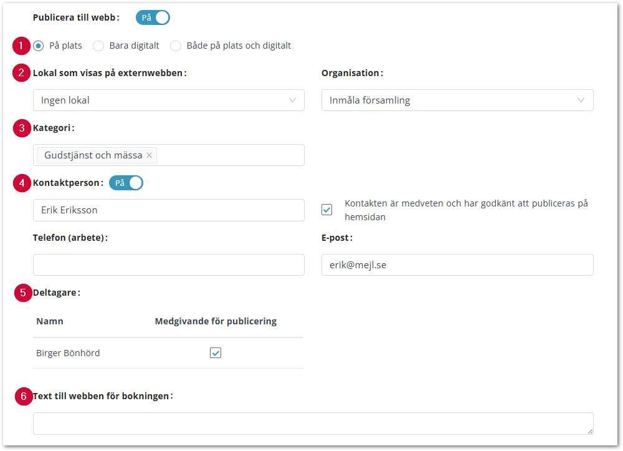Select Både på plats och digitalt
The image size is (623, 451).
click(x=176, y=46)
